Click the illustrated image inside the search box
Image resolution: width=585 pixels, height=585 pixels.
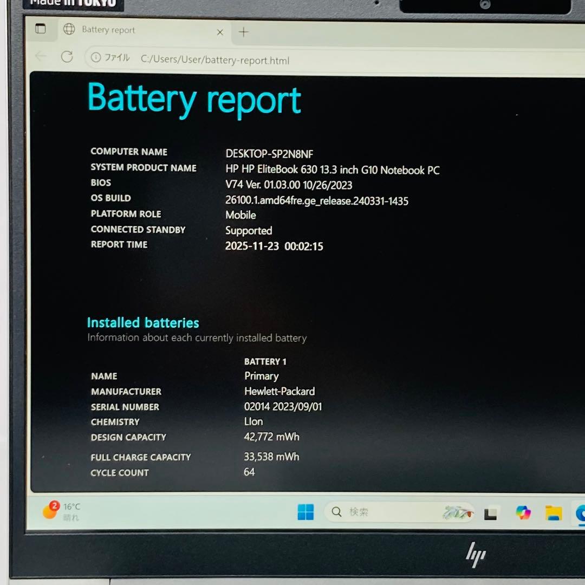[x=458, y=511]
